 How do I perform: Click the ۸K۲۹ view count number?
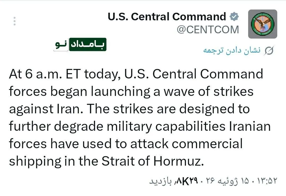[x=187, y=181]
